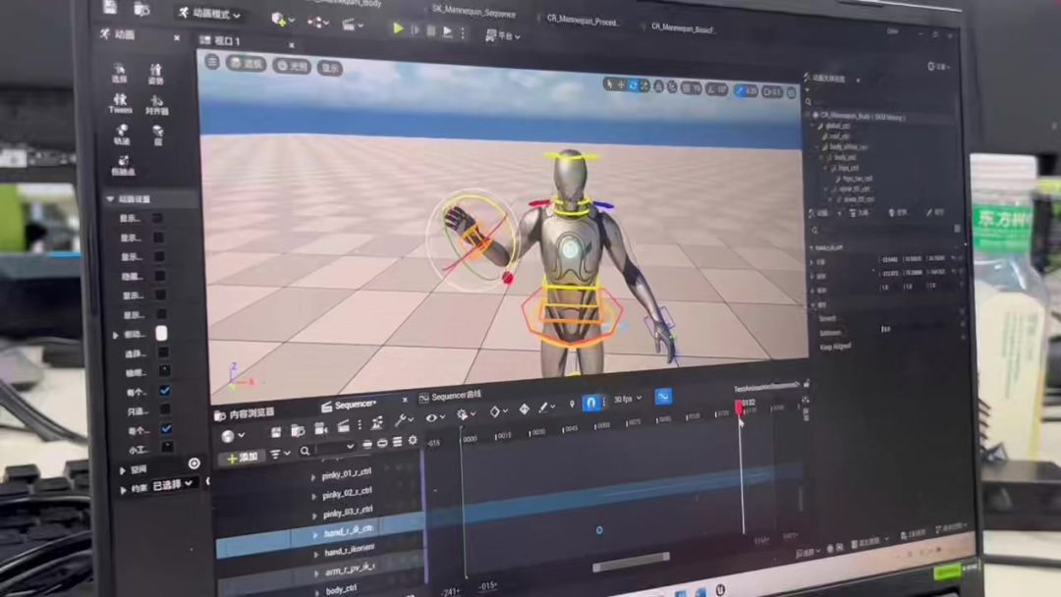Open the 30 fps frame rate dropdown
Image resolution: width=1061 pixels, height=597 pixels.
click(x=628, y=400)
